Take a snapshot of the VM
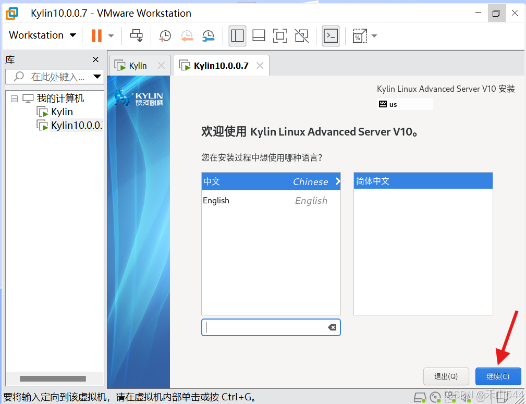 coord(165,35)
